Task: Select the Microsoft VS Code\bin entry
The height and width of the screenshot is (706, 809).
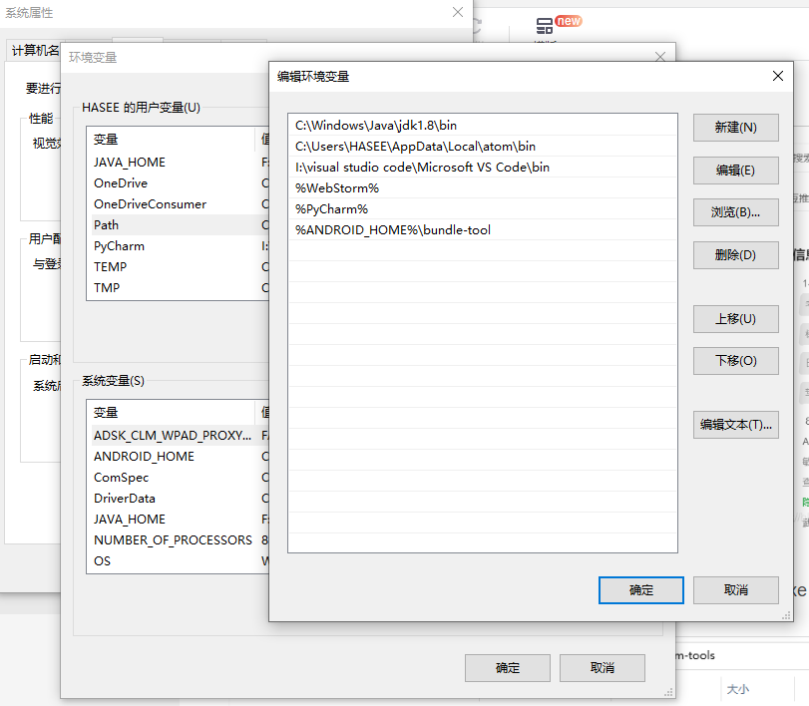Action: tap(483, 168)
